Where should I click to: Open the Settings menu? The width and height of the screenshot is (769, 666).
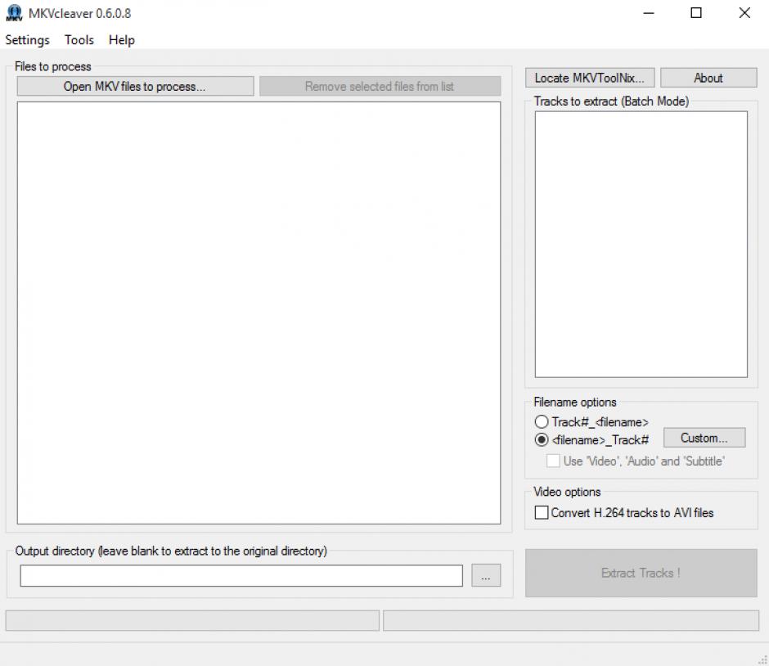[x=28, y=40]
